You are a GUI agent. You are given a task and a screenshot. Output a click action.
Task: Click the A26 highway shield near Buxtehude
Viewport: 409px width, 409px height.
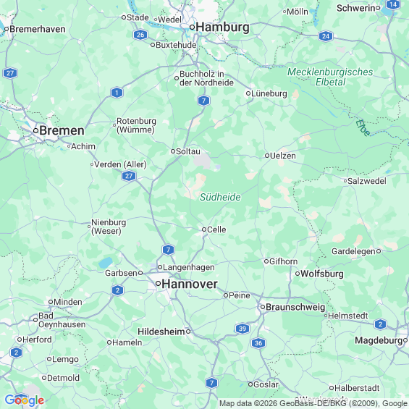point(140,35)
